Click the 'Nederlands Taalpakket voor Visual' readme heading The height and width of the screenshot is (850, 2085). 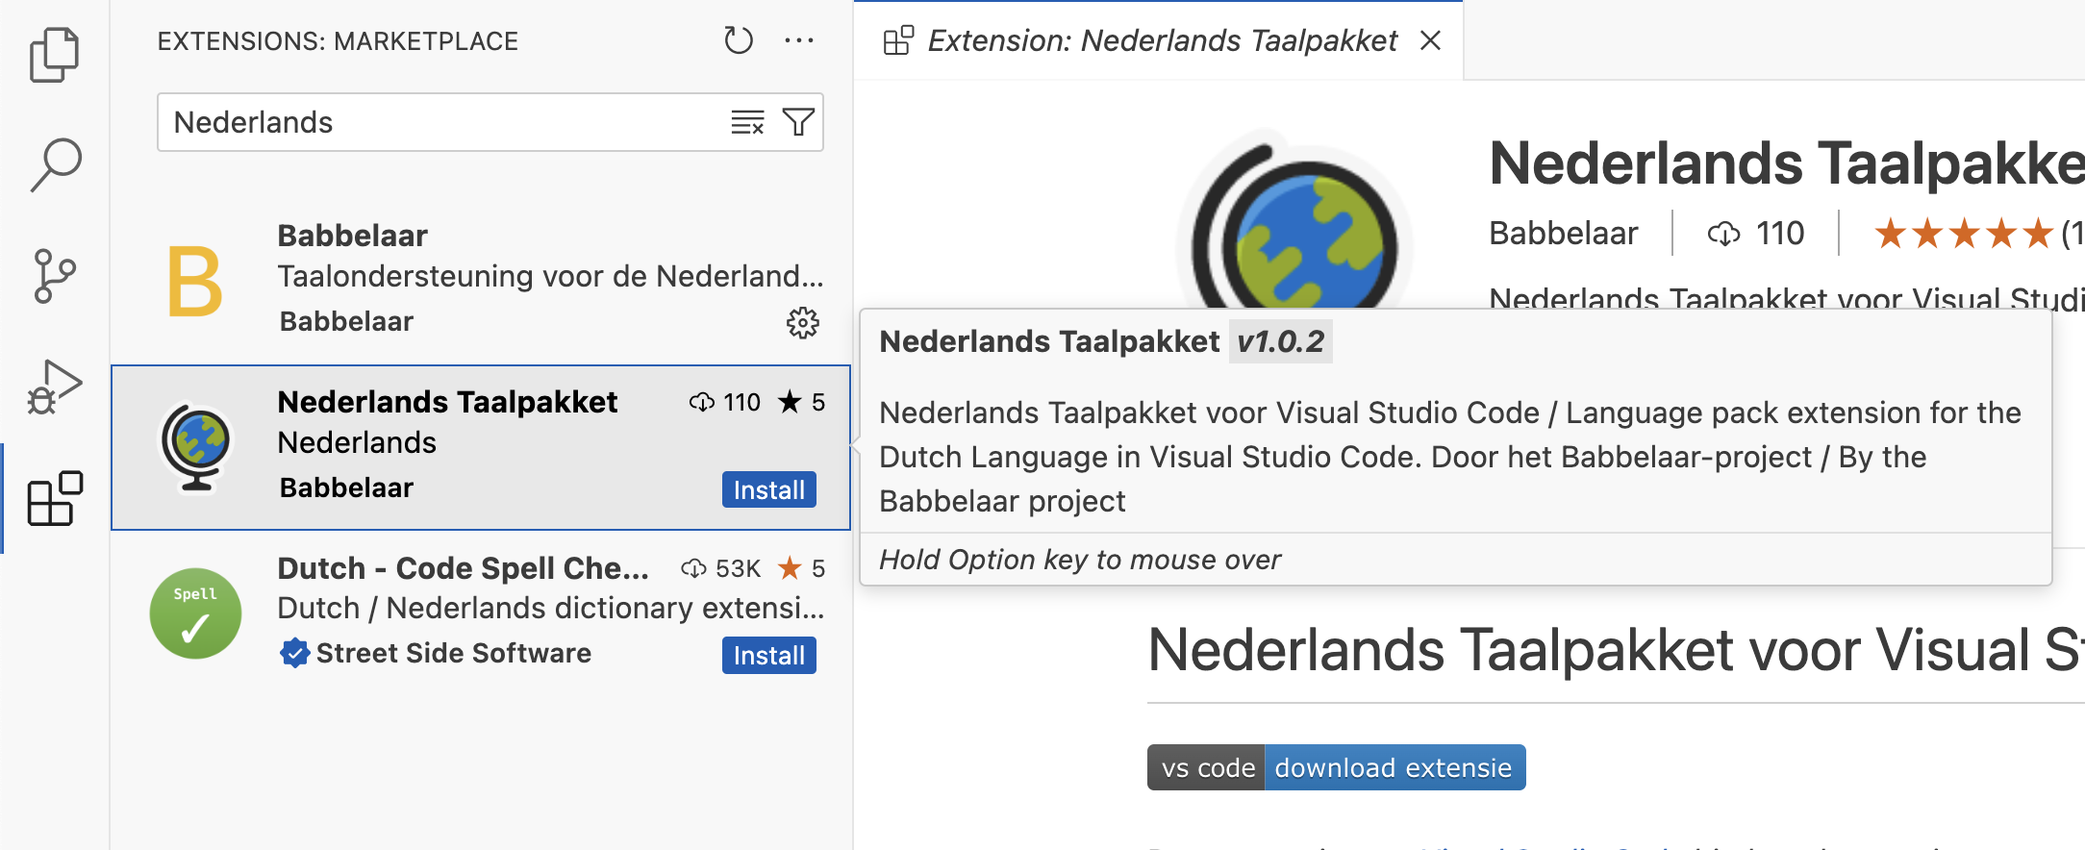1616,650
